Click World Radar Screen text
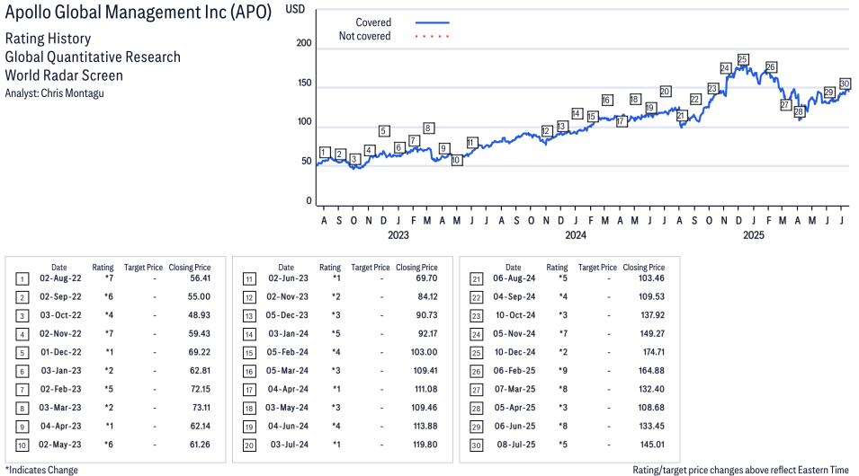The height and width of the screenshot is (476, 859). click(x=64, y=75)
